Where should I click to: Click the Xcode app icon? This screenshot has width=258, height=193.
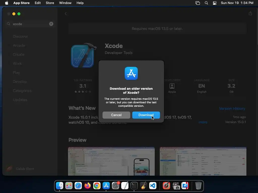(83, 56)
